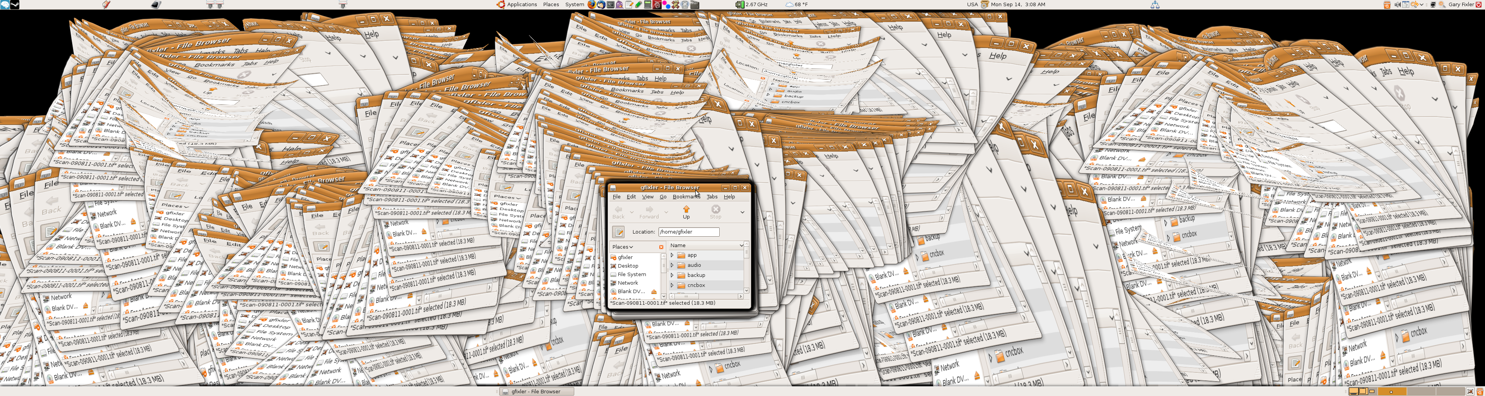Open the text editor notepad launcher in the top panel

(x=630, y=5)
